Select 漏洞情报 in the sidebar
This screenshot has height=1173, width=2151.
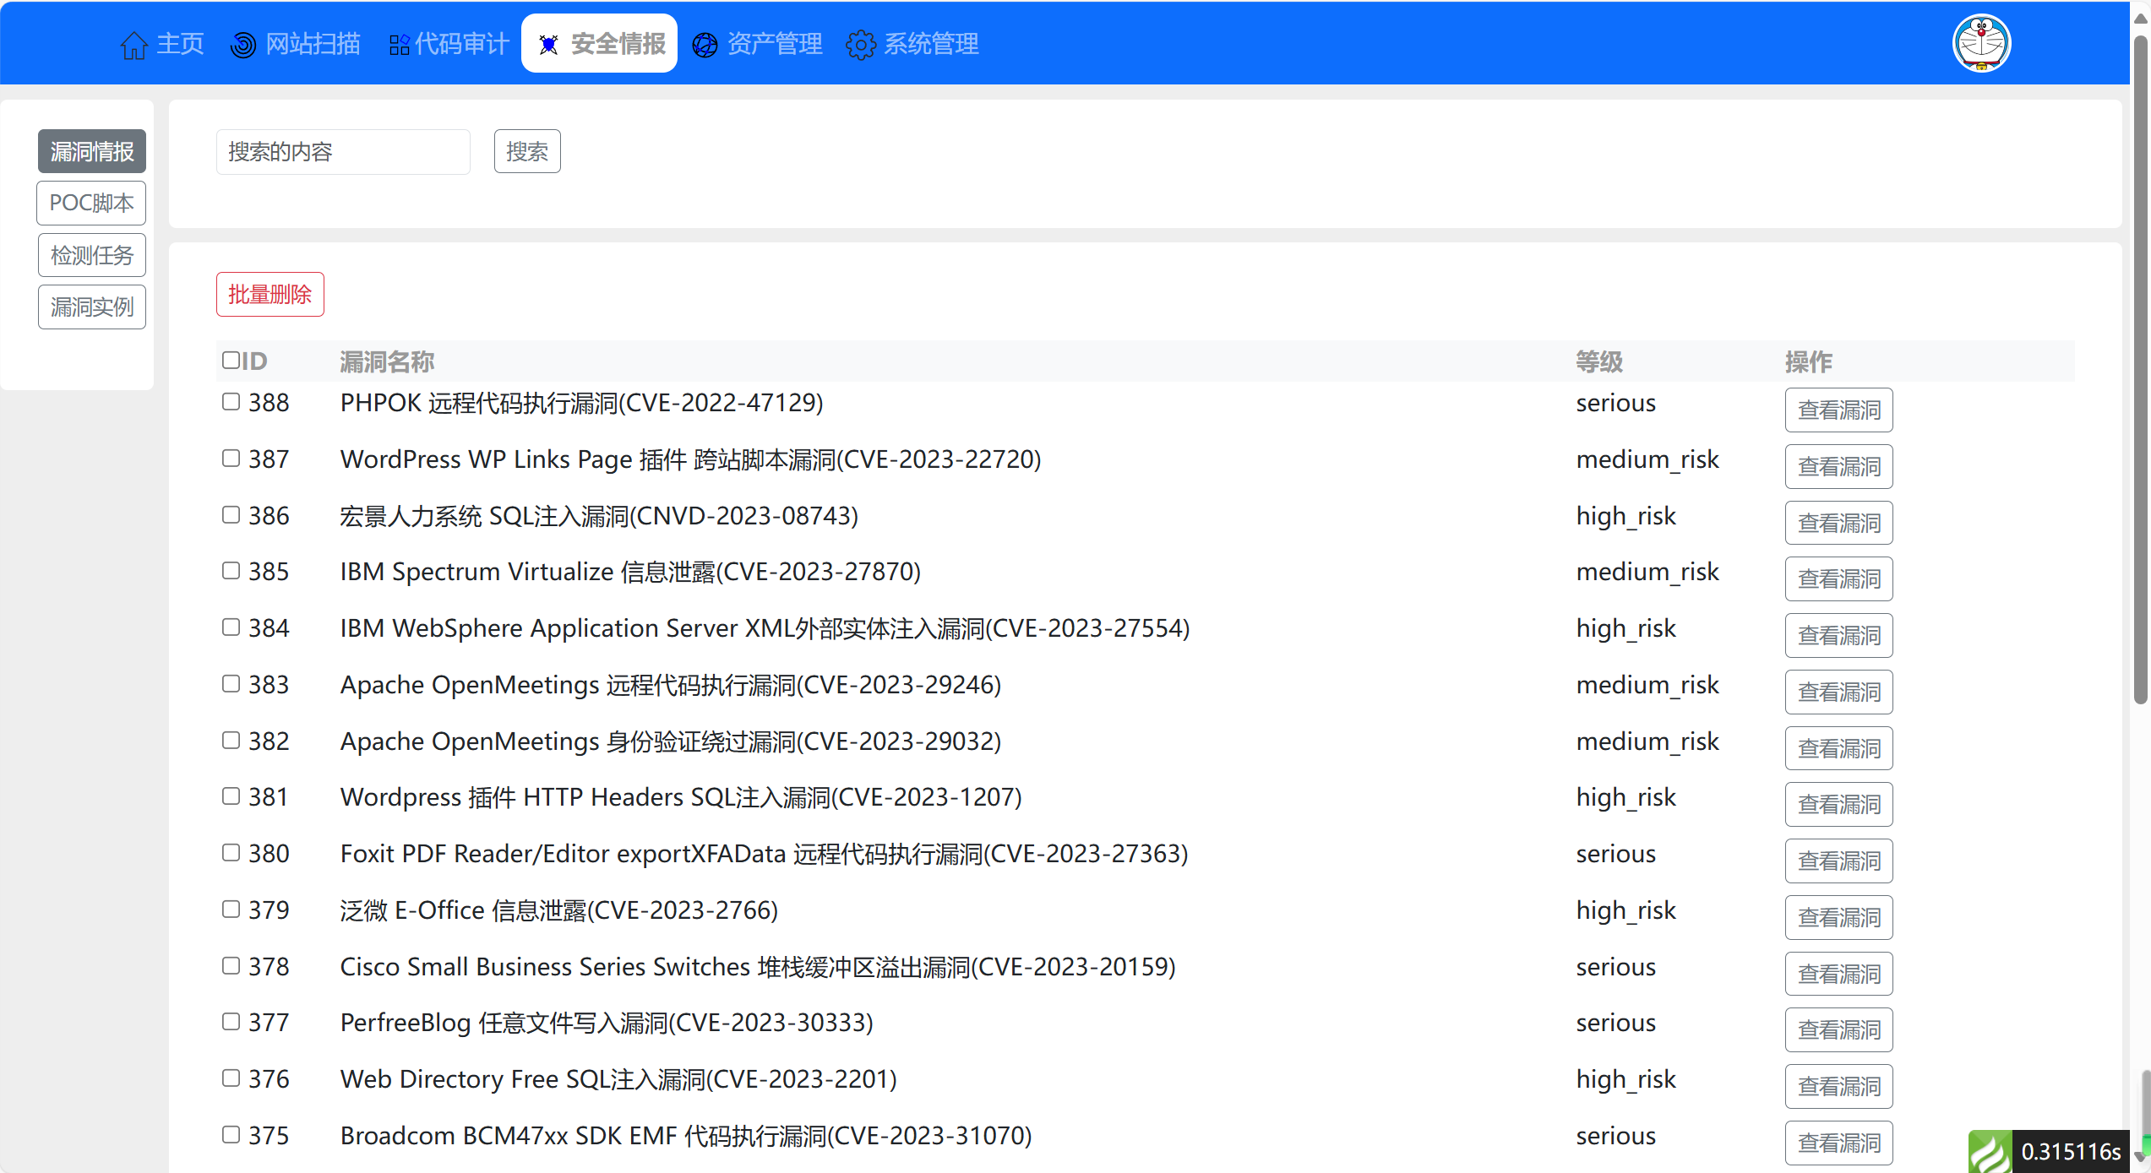92,151
